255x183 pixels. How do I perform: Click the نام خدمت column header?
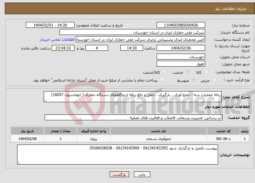(x=159, y=131)
